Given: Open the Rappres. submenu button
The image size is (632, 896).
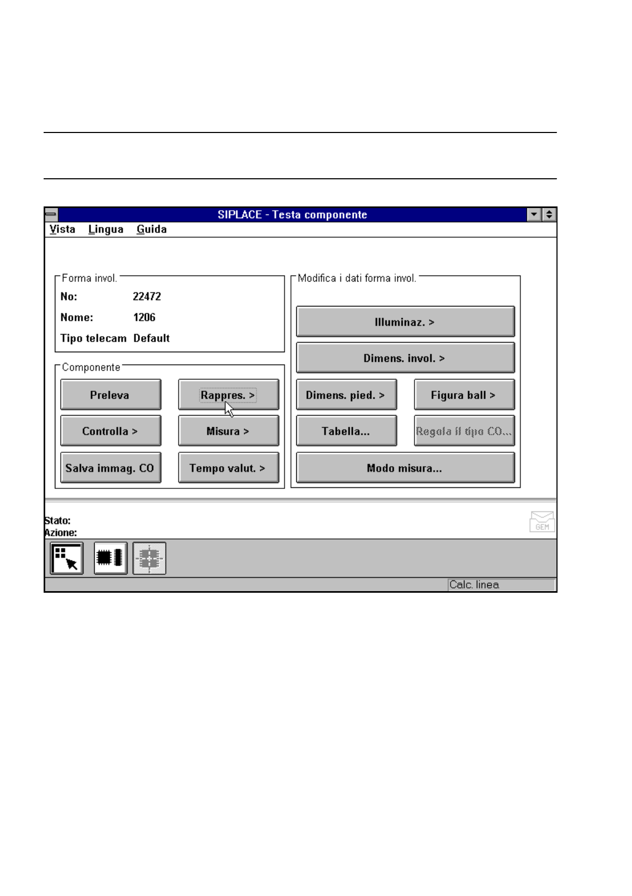Looking at the screenshot, I should (x=228, y=395).
